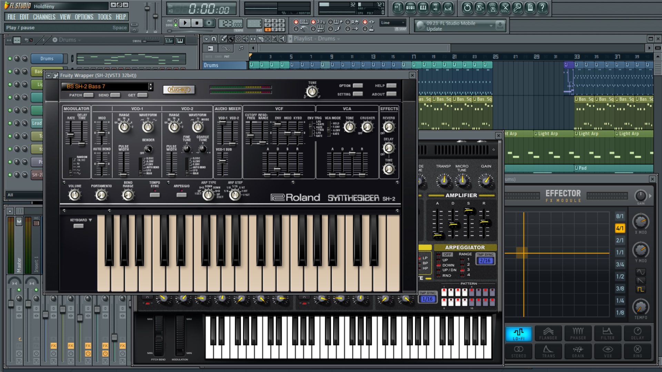The height and width of the screenshot is (372, 662).
Task: Click the SH-2 Volume knob
Action: 74,195
